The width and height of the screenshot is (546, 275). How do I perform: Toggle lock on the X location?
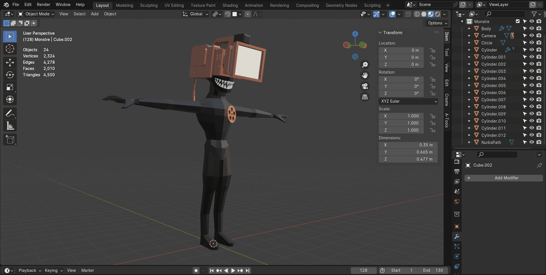tap(432, 51)
